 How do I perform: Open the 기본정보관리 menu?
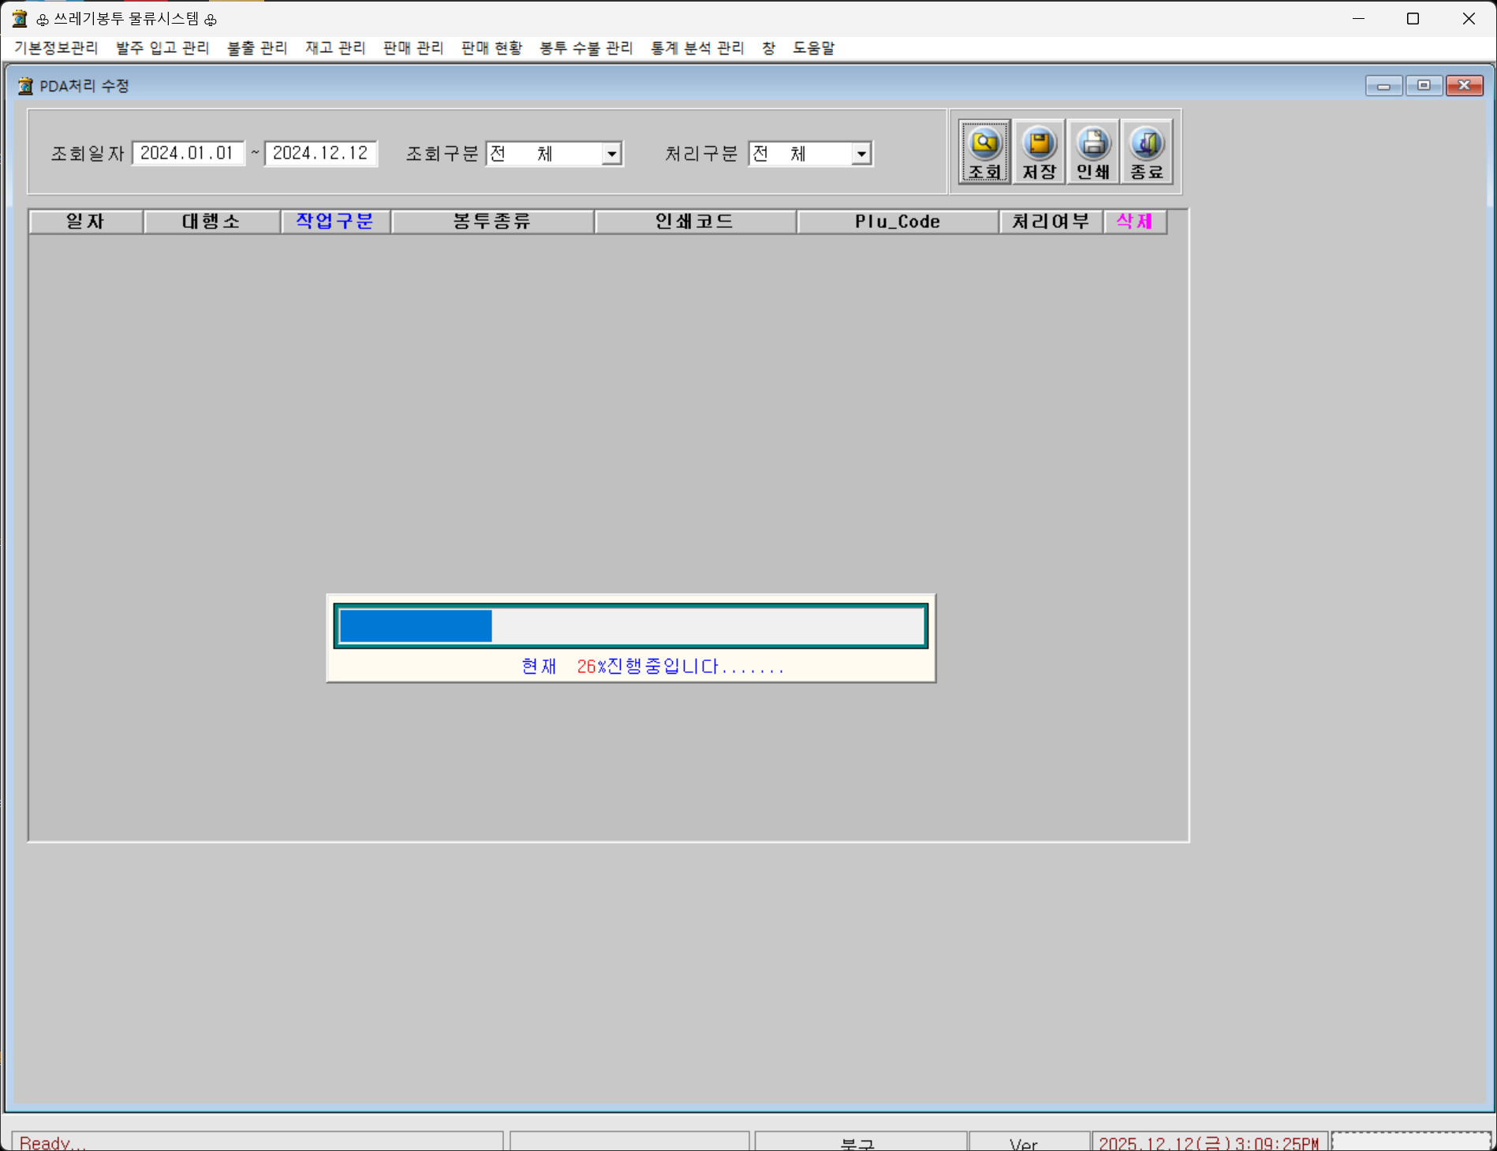(x=56, y=48)
